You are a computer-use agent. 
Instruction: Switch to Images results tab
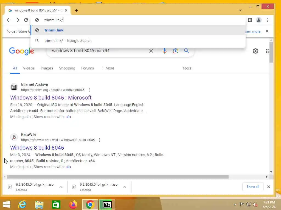47,68
